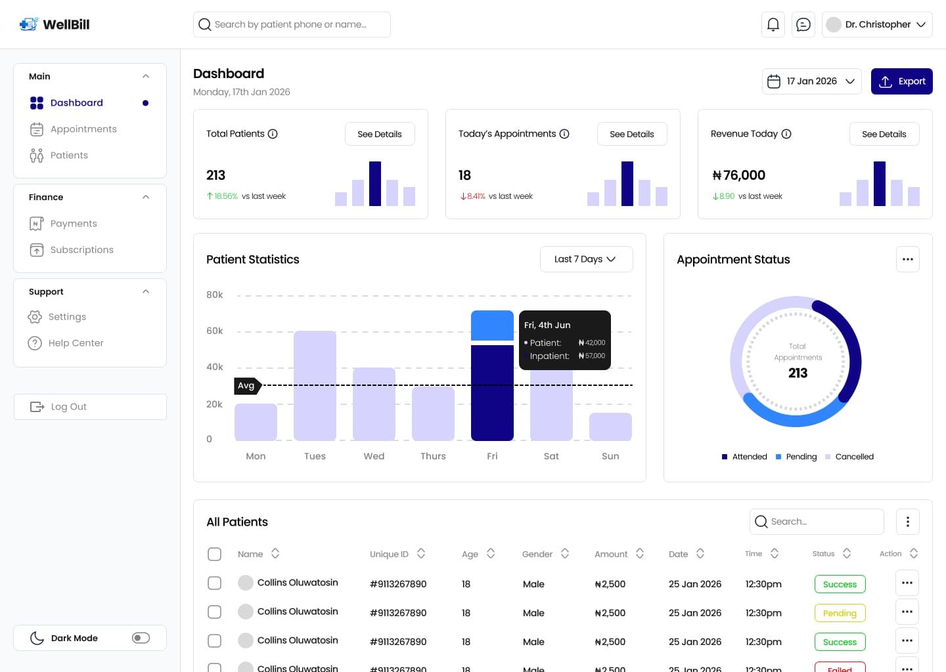This screenshot has height=672, width=946.
Task: Click See Details for Today's Appointments
Action: coord(632,134)
